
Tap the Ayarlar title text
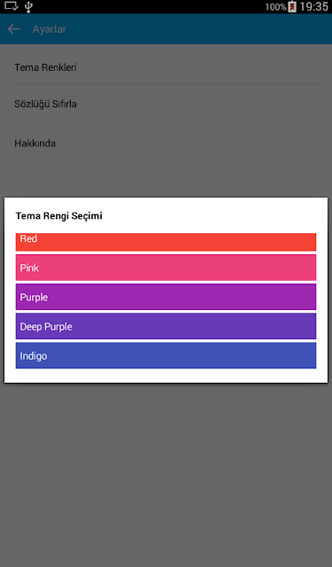click(x=50, y=29)
